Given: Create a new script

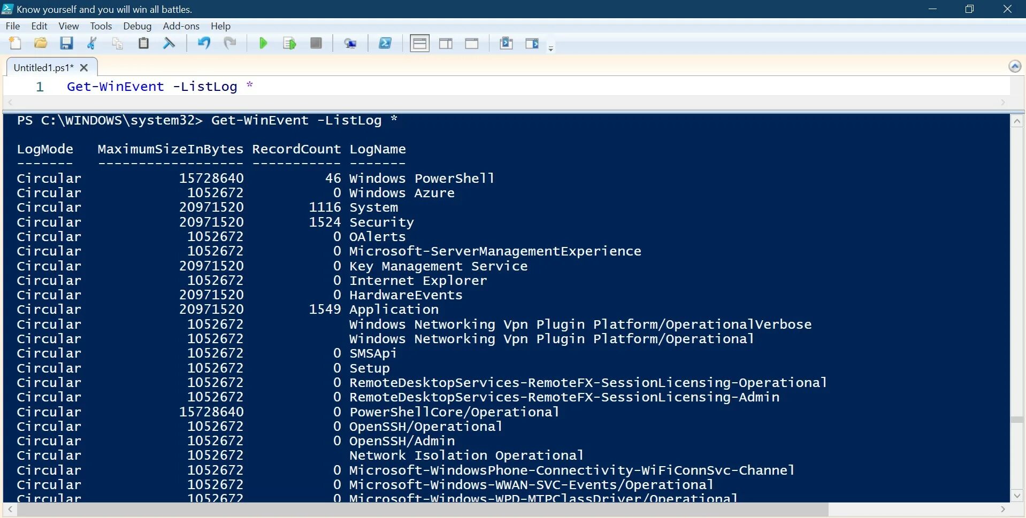Looking at the screenshot, I should (15, 43).
